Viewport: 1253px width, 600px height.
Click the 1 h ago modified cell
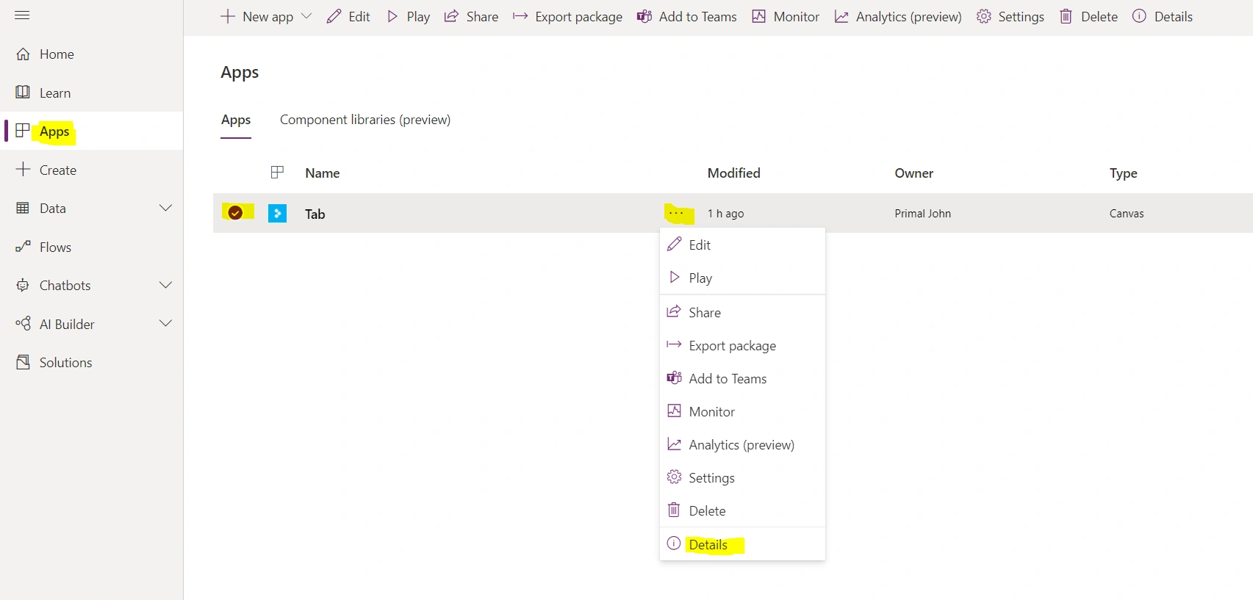726,214
